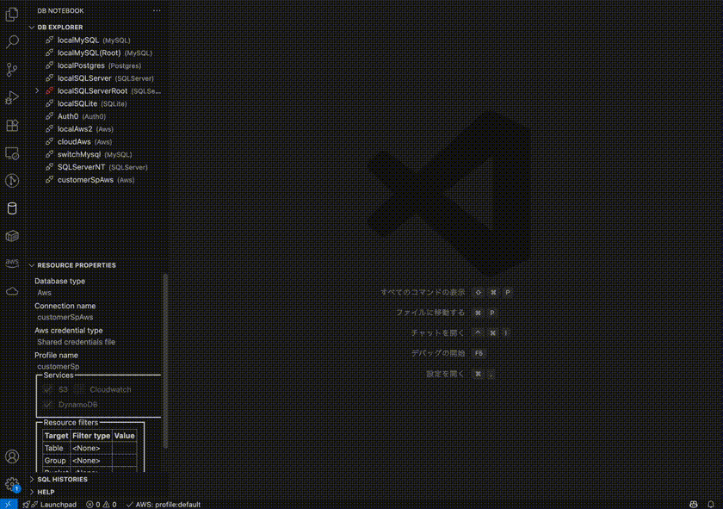723x509 pixels.
Task: Open the cloud icon view in activity bar
Action: [12, 291]
